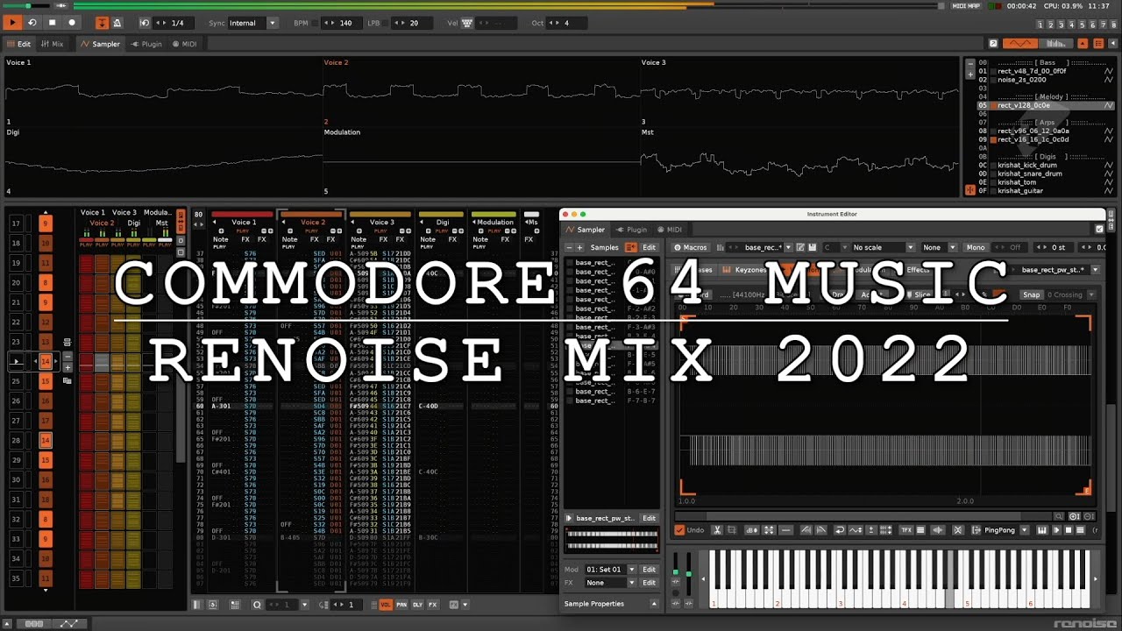
Task: Toggle the Vel keyboard velocity icon
Action: tap(466, 23)
